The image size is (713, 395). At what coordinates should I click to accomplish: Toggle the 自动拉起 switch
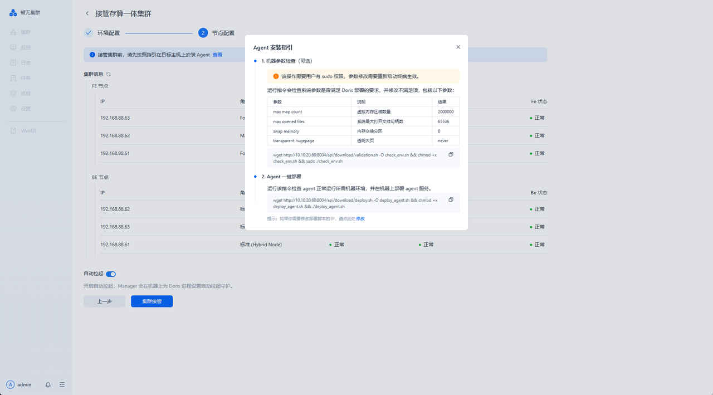click(x=111, y=274)
